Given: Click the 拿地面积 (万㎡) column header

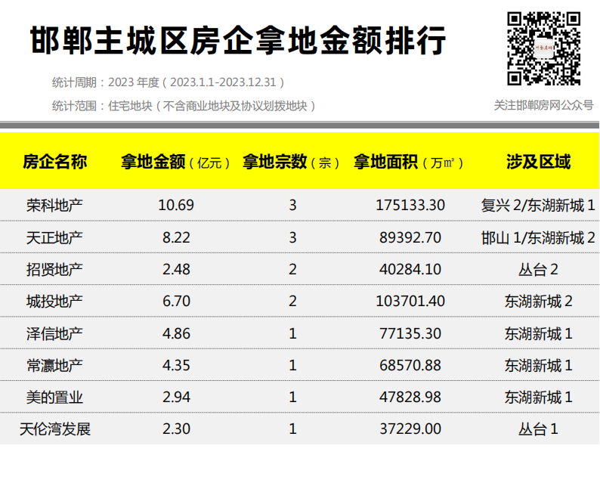Looking at the screenshot, I should coord(409,163).
